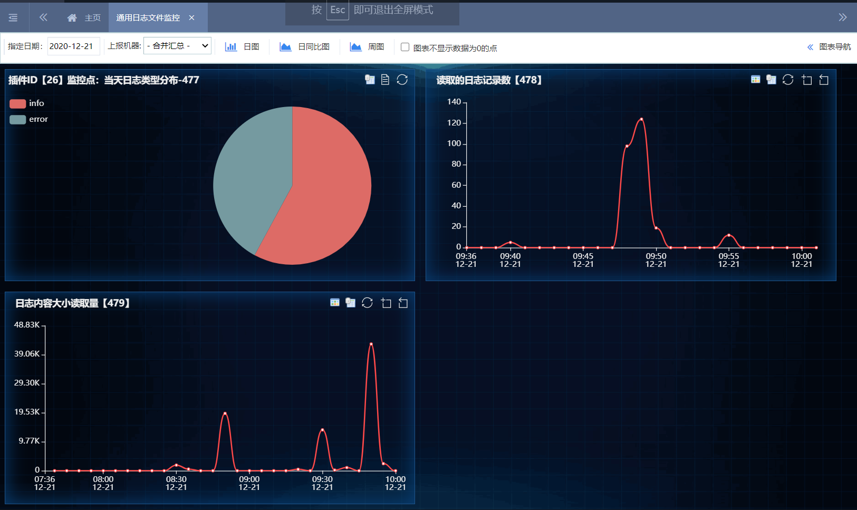
Task: Click table view icon in 日志内容大小读取量 panel
Action: 334,303
